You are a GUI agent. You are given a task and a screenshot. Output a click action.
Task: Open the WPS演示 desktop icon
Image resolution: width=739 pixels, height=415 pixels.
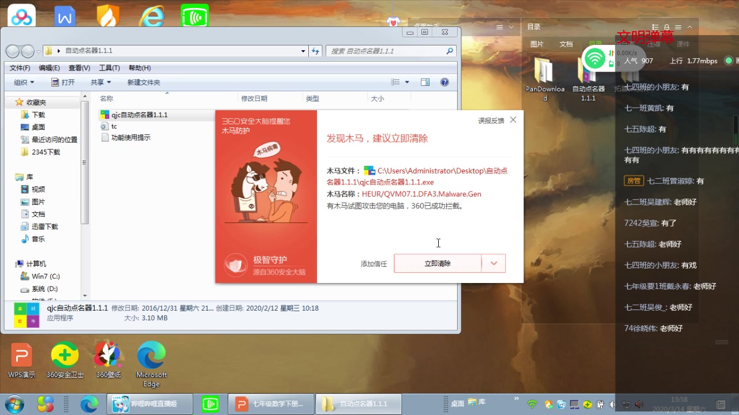tap(21, 360)
